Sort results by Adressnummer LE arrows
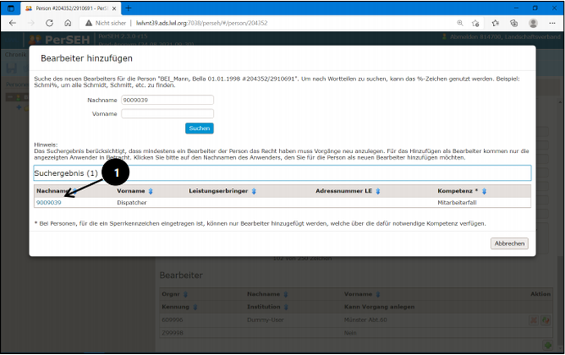 (377, 191)
